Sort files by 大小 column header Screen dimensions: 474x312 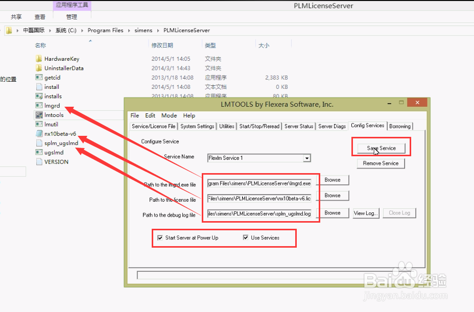(264, 45)
